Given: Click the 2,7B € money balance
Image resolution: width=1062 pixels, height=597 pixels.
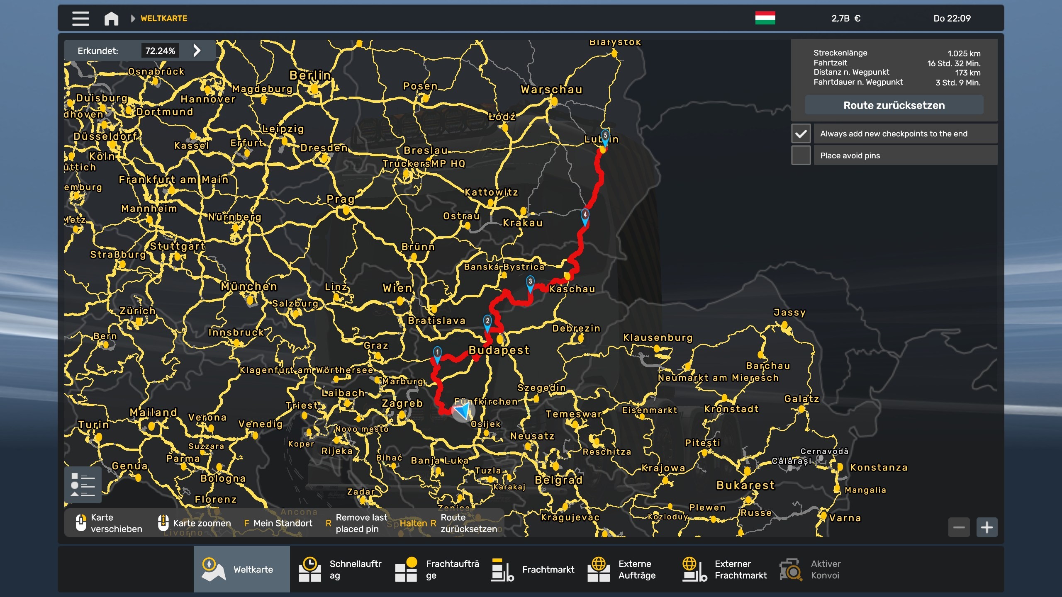Looking at the screenshot, I should [846, 18].
